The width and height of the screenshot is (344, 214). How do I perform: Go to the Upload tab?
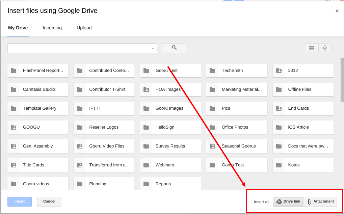click(x=84, y=28)
